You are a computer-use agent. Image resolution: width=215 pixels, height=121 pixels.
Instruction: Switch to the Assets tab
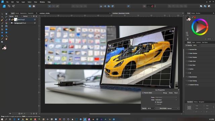click(17, 13)
